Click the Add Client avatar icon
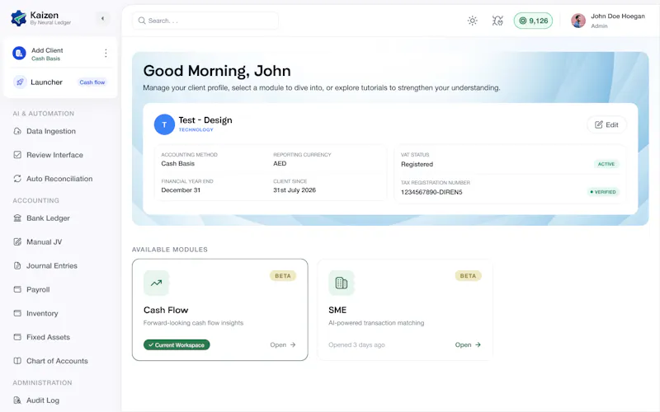Image resolution: width=660 pixels, height=412 pixels. (19, 54)
